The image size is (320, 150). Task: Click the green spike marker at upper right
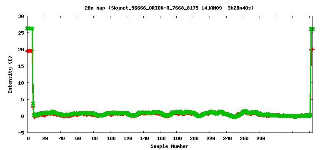(312, 29)
